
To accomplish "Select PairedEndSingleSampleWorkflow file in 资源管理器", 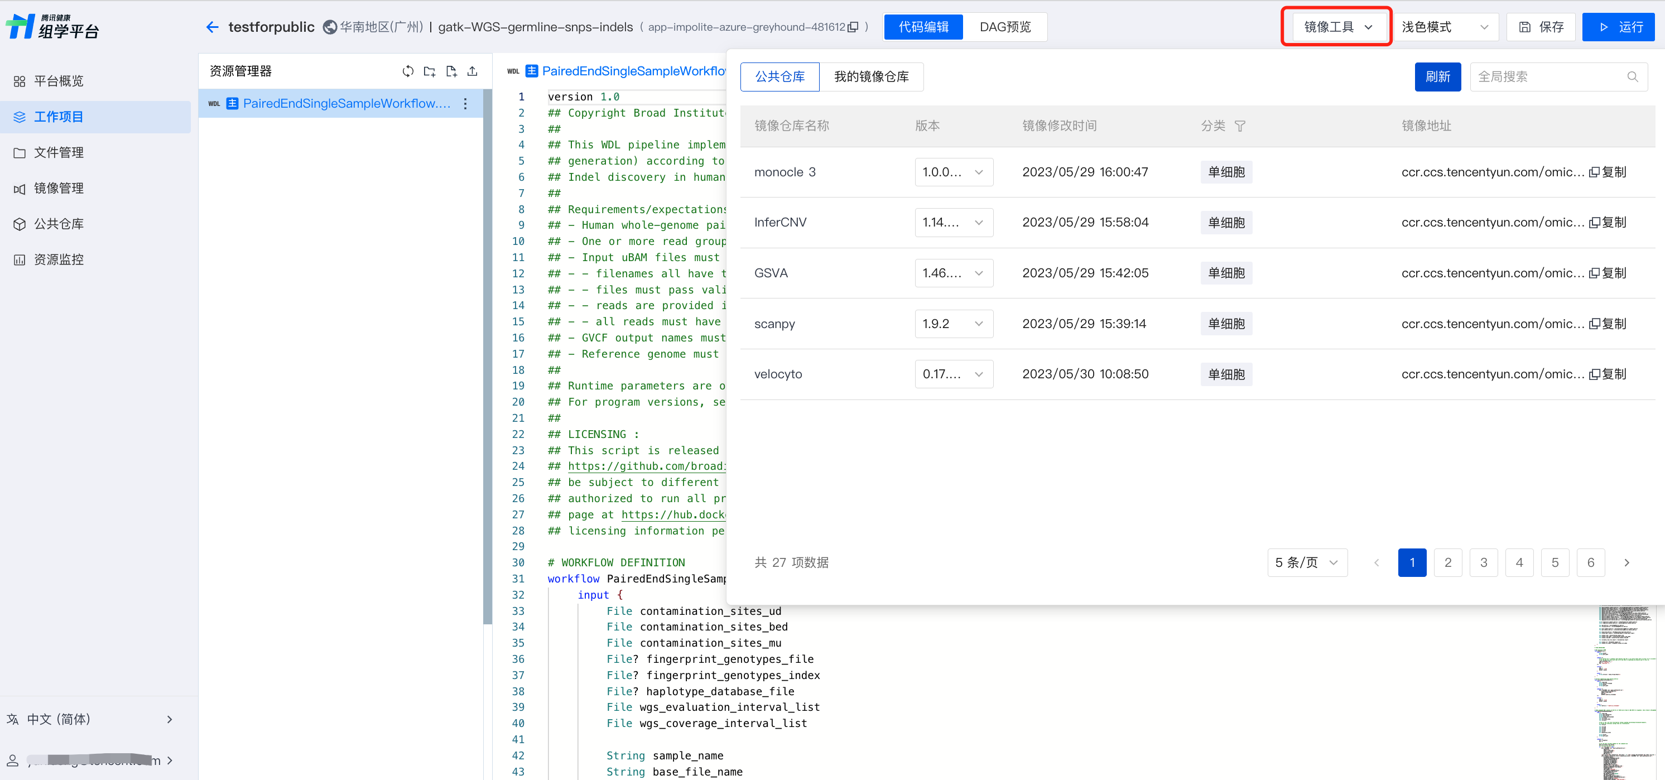I will click(x=340, y=103).
